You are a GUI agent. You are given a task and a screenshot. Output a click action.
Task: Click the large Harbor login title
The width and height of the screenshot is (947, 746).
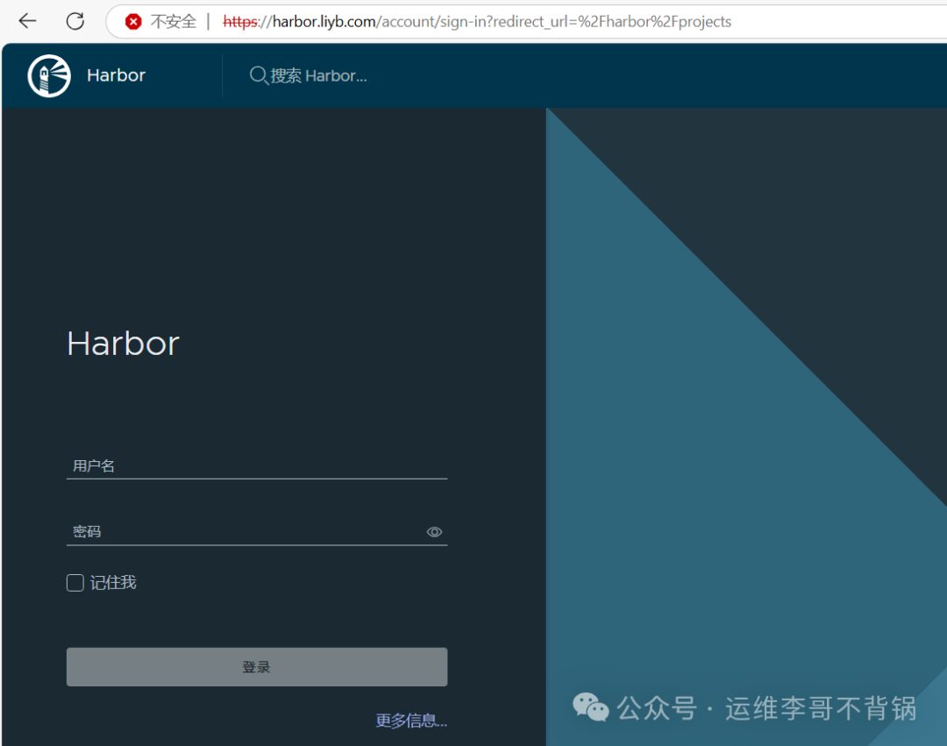tap(124, 344)
